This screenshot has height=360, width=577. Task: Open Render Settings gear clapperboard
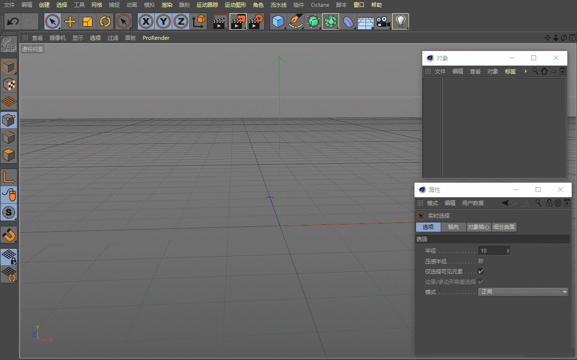[x=256, y=21]
